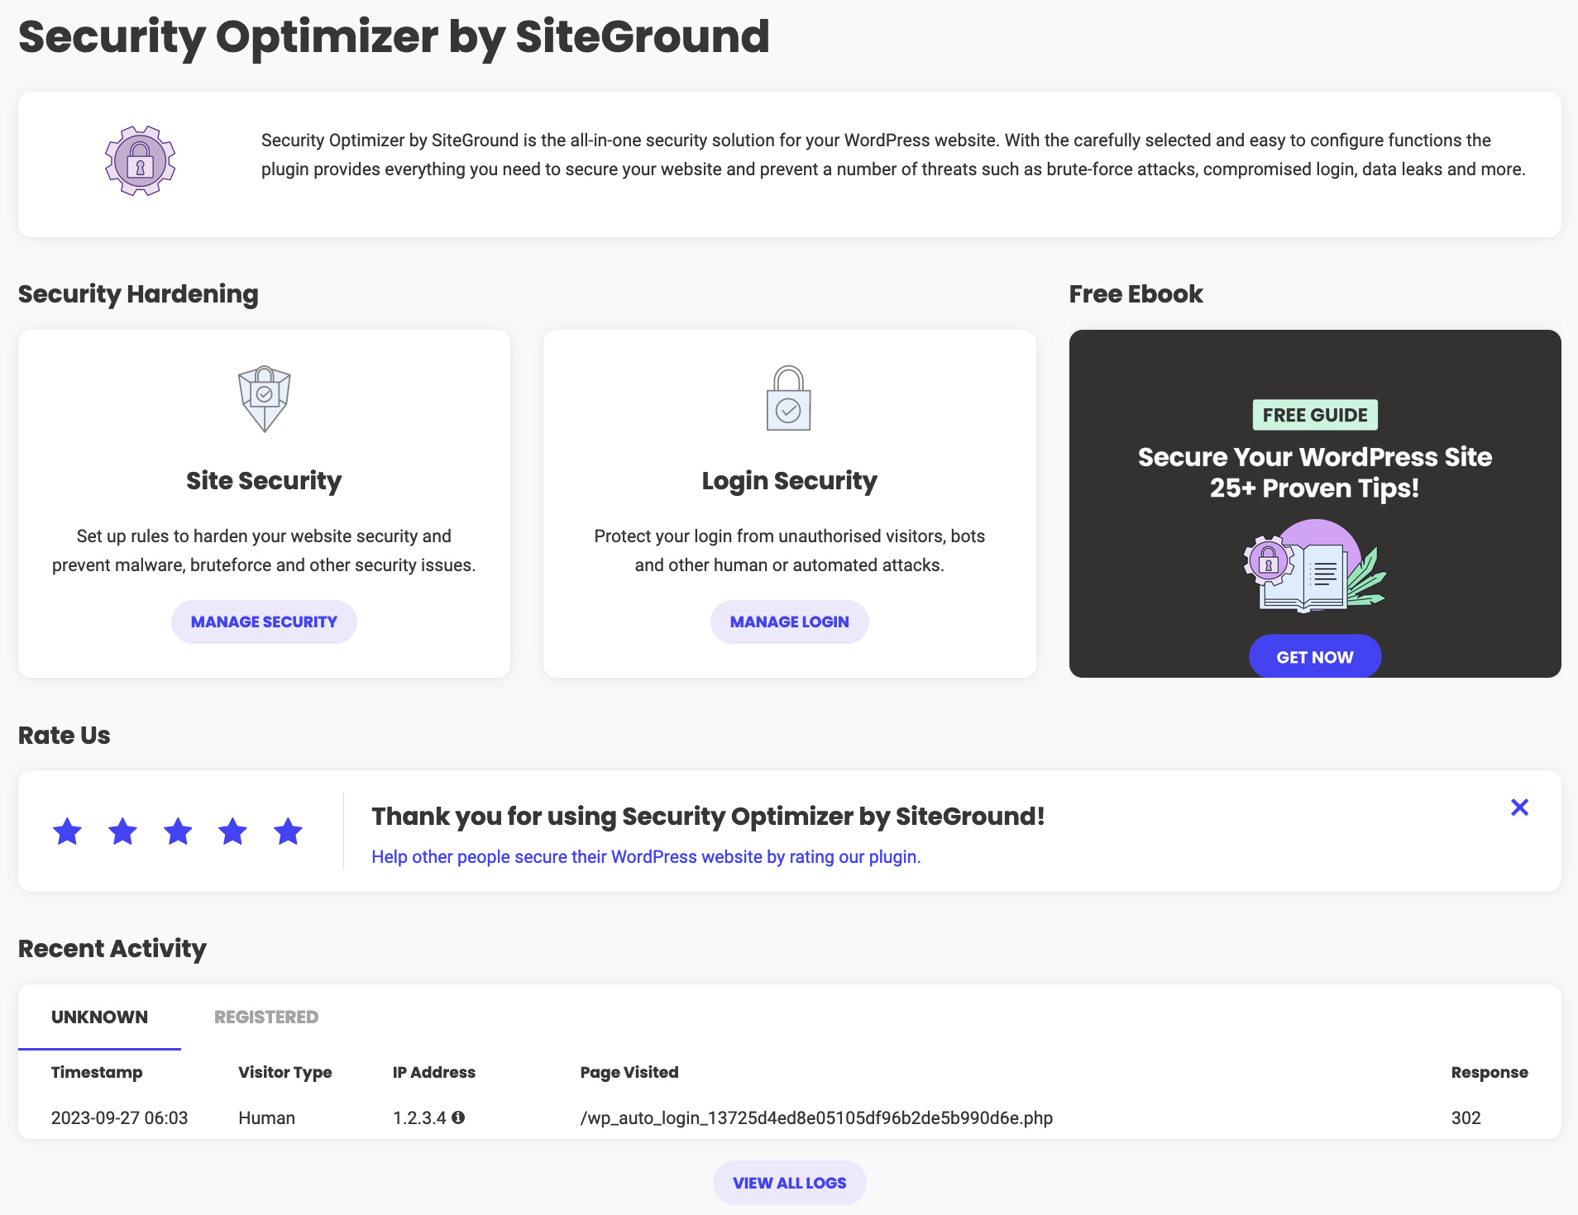Click the Login Security padlock icon

tap(789, 398)
